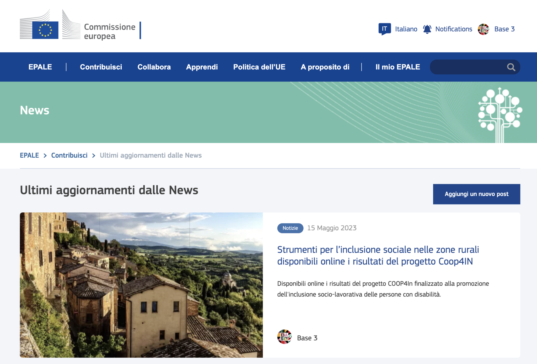Open the Politica dell'UE menu

click(259, 67)
